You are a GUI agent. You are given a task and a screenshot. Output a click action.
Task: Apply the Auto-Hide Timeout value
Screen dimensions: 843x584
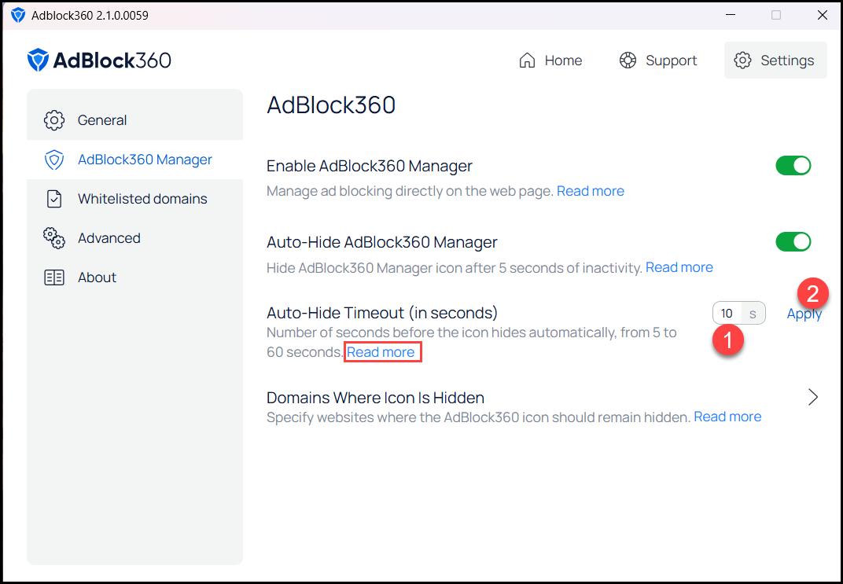pos(804,314)
